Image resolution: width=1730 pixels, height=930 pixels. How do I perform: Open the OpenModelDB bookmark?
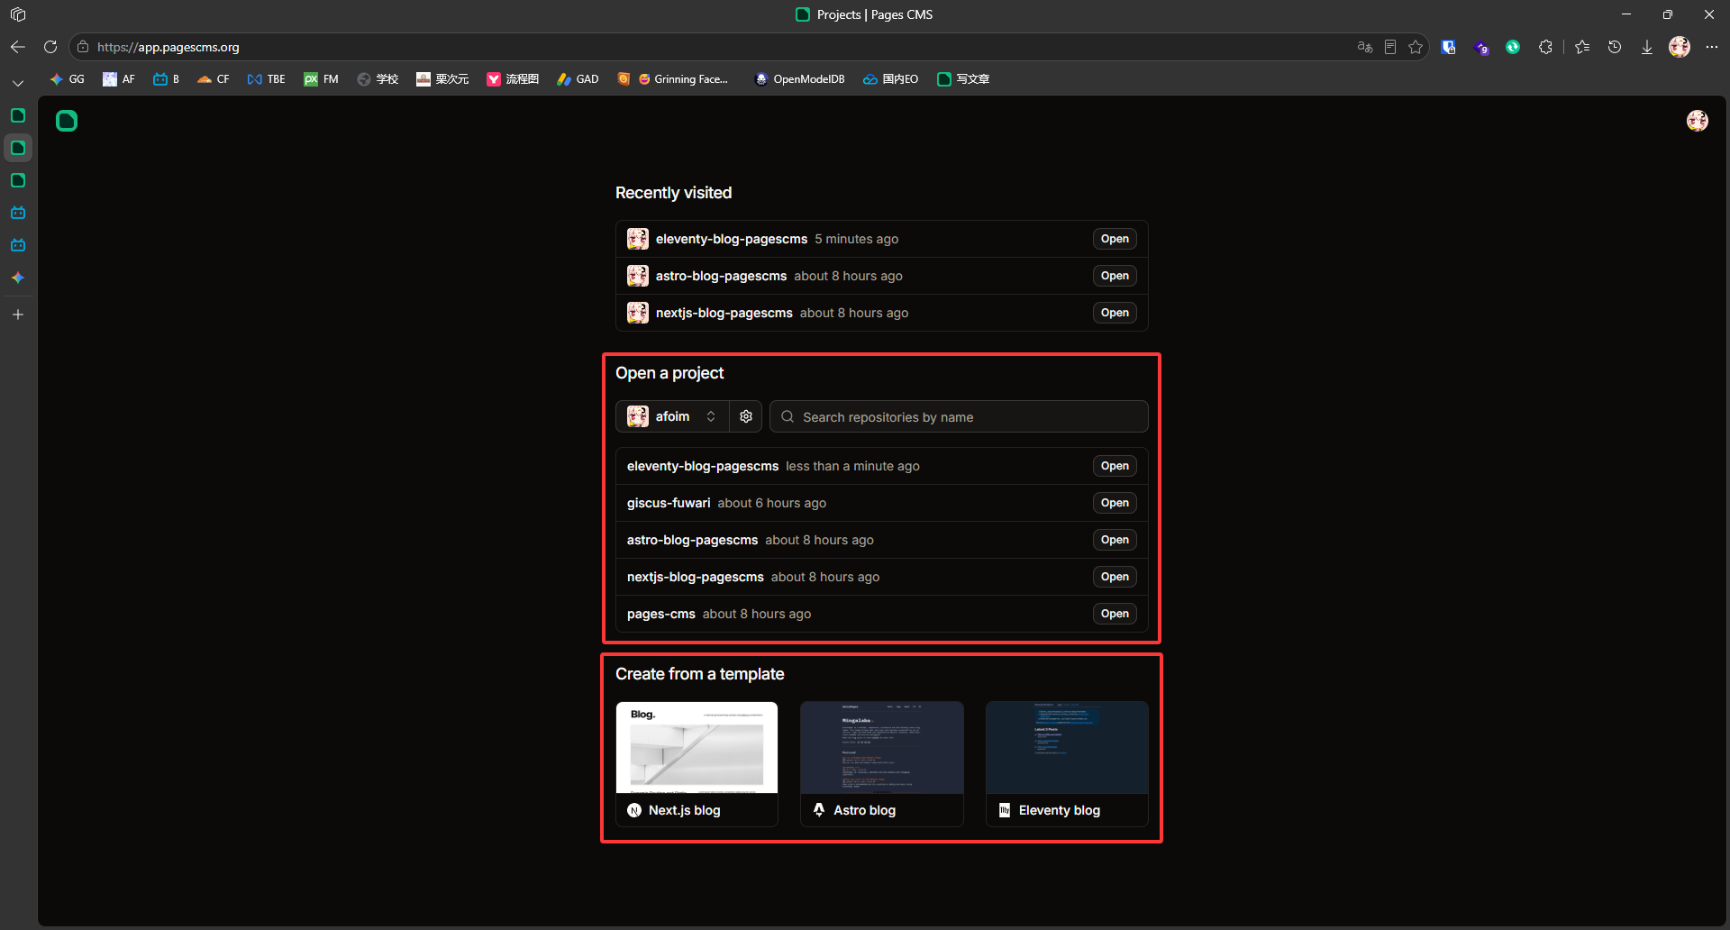799,79
